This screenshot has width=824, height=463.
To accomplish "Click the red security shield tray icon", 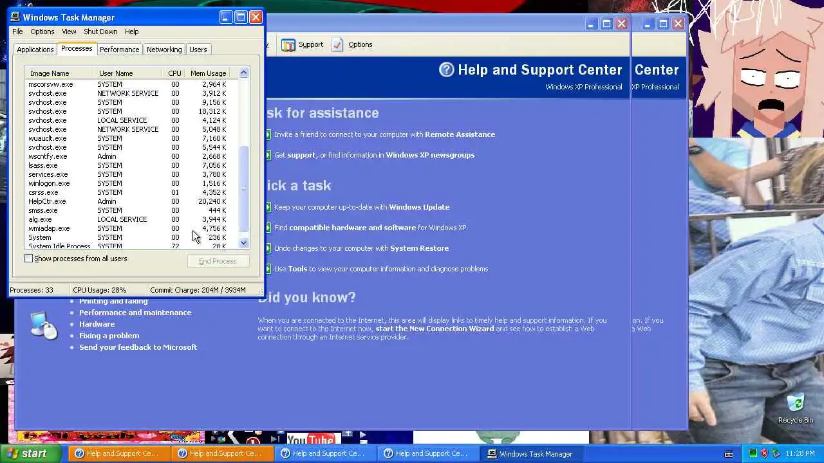I will 765,453.
